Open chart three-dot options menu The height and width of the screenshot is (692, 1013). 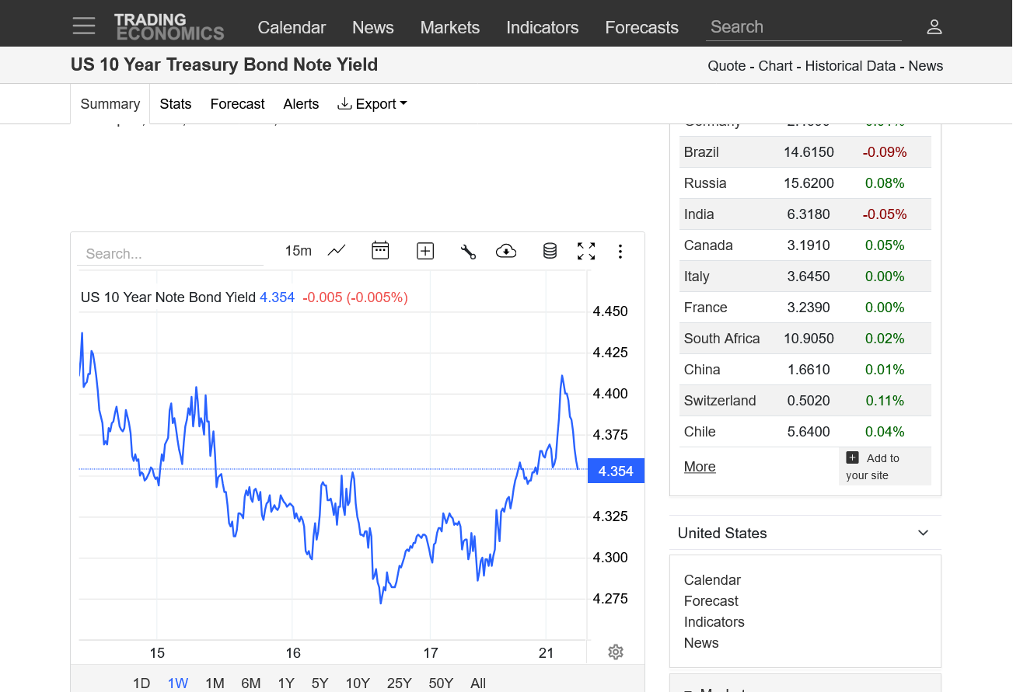pos(620,251)
